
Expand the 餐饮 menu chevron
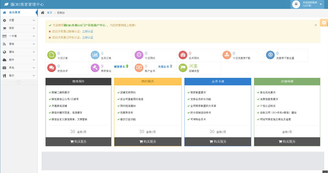34,76
